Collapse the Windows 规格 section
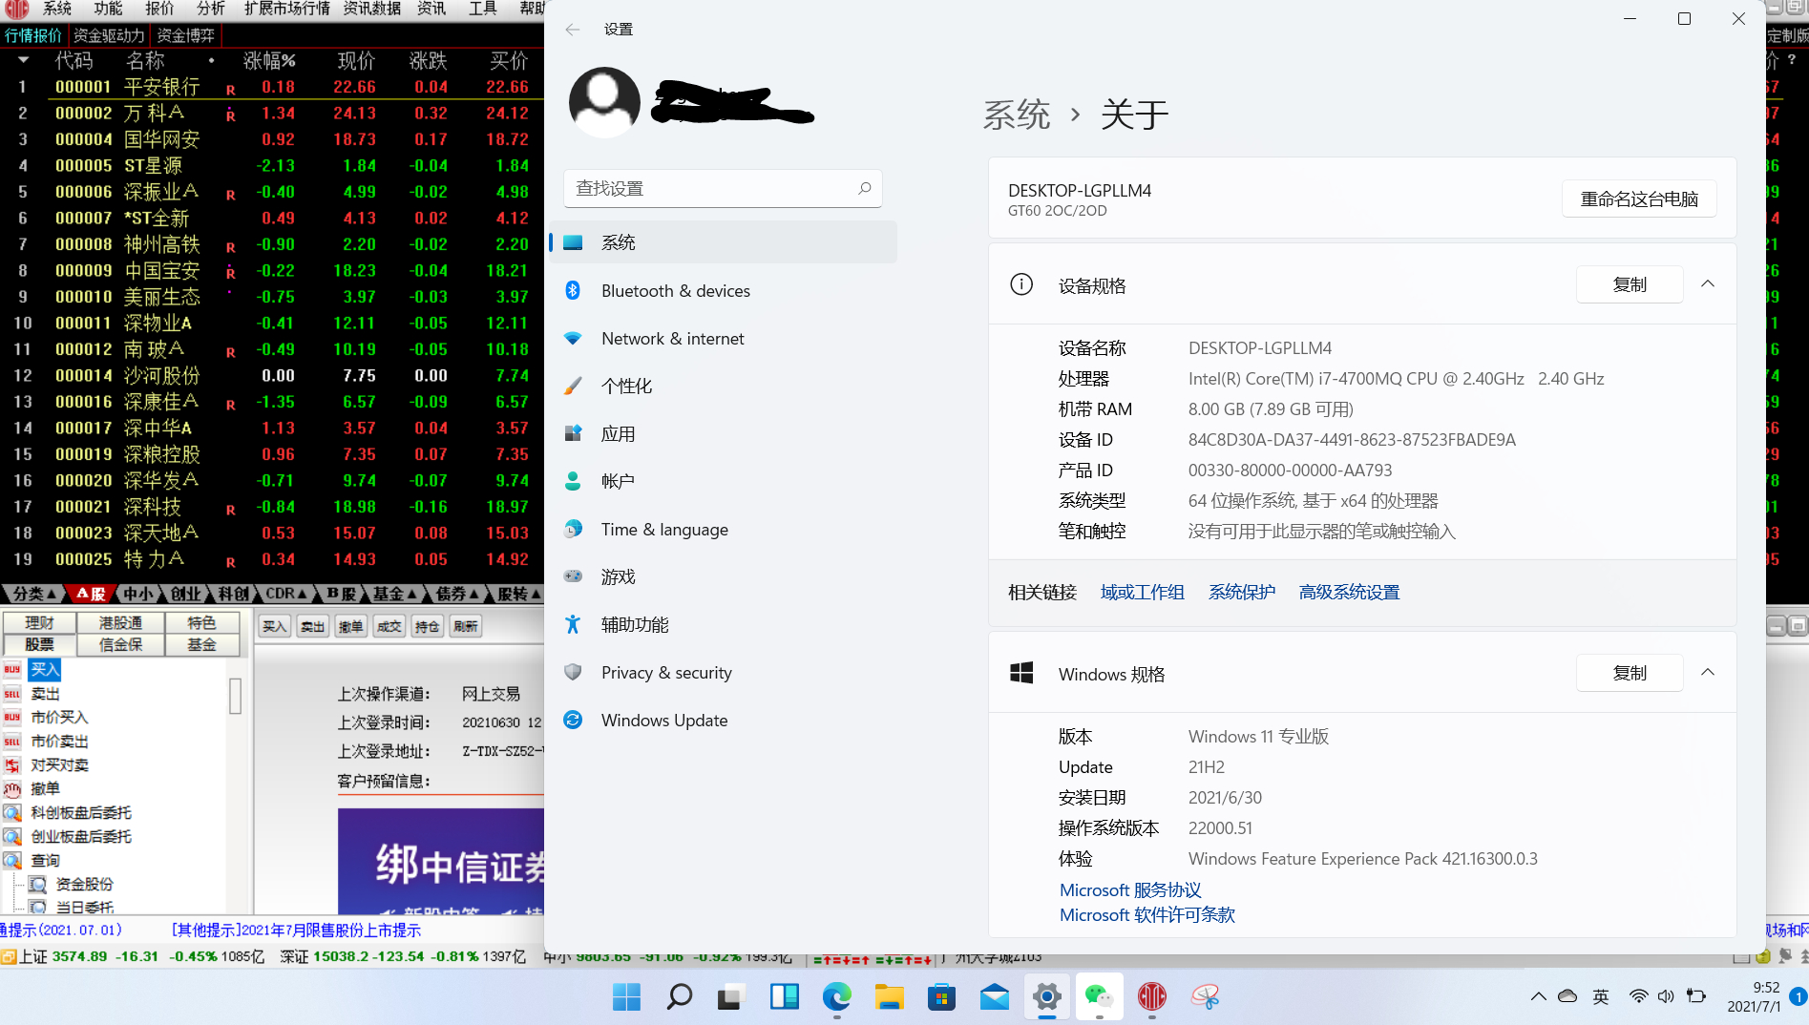The image size is (1809, 1025). 1708,673
